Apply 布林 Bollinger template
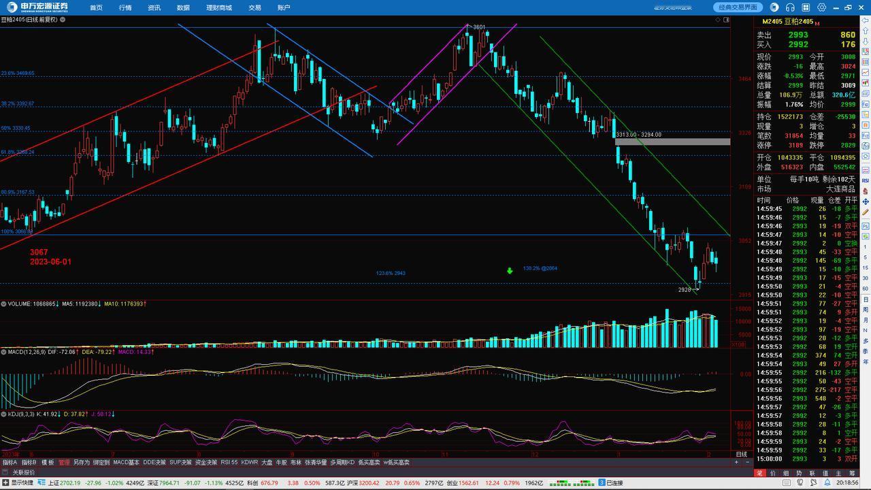The height and width of the screenshot is (490, 871). [x=296, y=462]
